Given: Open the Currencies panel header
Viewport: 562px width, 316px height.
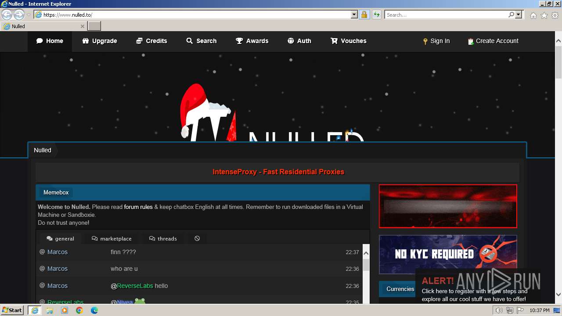Looking at the screenshot, I should point(400,289).
